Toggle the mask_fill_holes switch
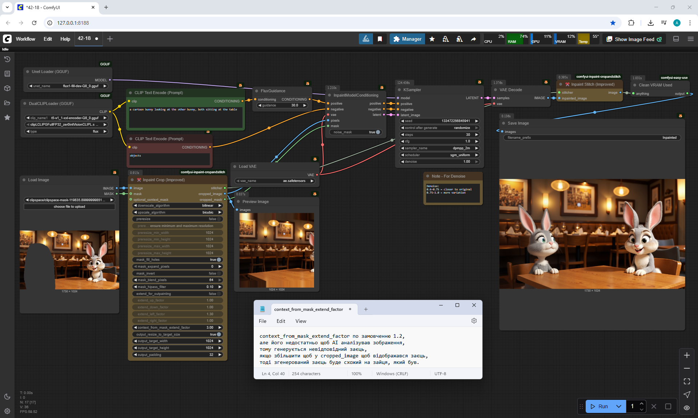This screenshot has width=698, height=418. (218, 260)
